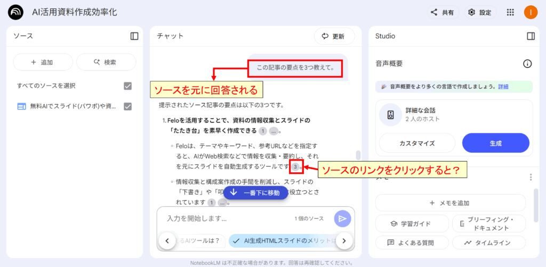Click the orange account avatar

(531, 13)
